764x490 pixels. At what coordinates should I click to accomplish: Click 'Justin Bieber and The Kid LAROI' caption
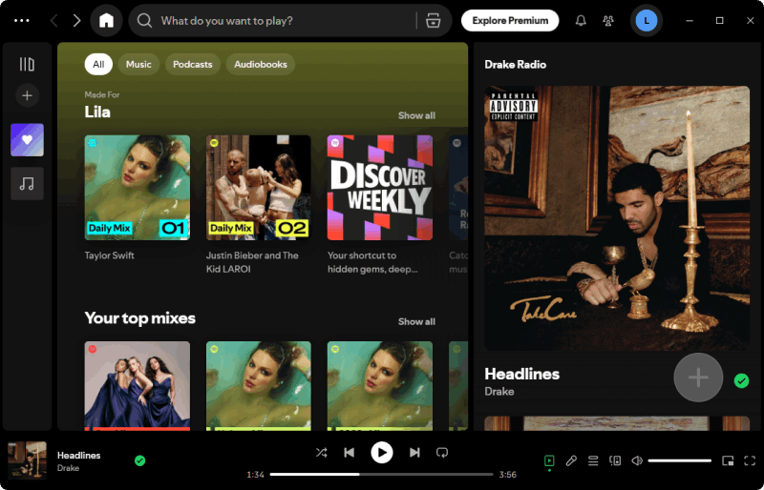(x=252, y=262)
